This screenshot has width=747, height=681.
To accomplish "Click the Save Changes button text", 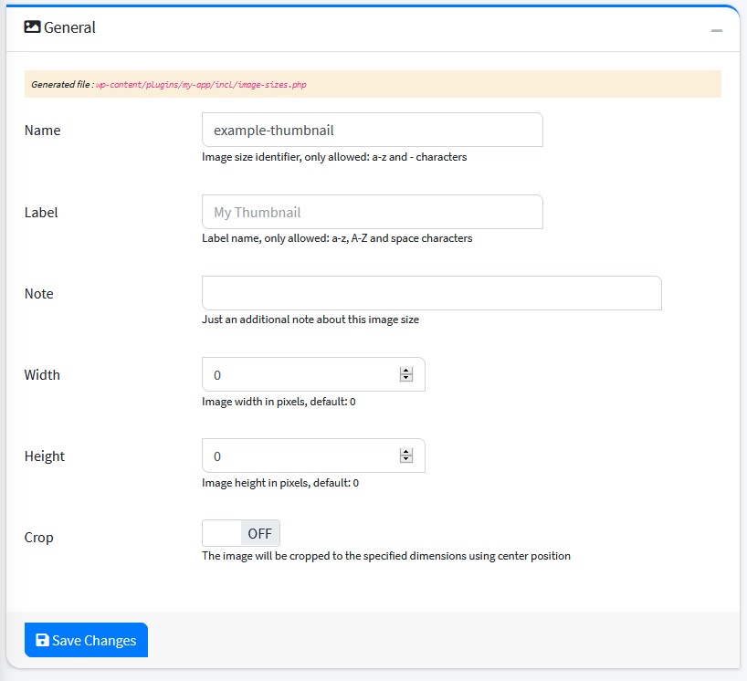I will 94,641.
